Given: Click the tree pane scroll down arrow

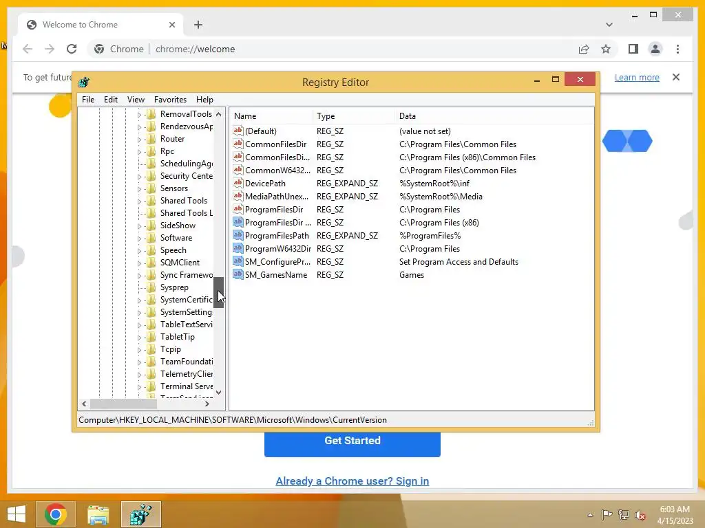Looking at the screenshot, I should (x=218, y=392).
